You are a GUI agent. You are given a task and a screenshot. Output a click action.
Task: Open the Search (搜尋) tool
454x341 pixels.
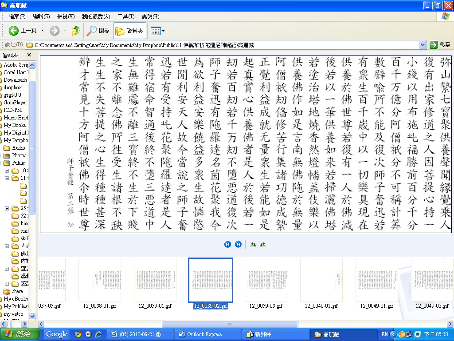tap(98, 31)
